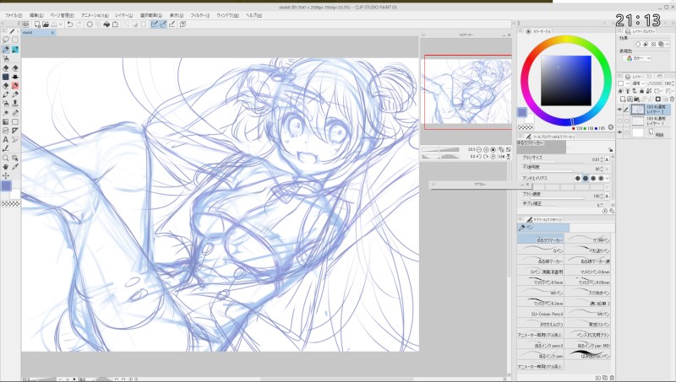The width and height of the screenshot is (676, 382).
Task: Select the Eyedropper tool beside the hand tool
Action: [x=15, y=166]
